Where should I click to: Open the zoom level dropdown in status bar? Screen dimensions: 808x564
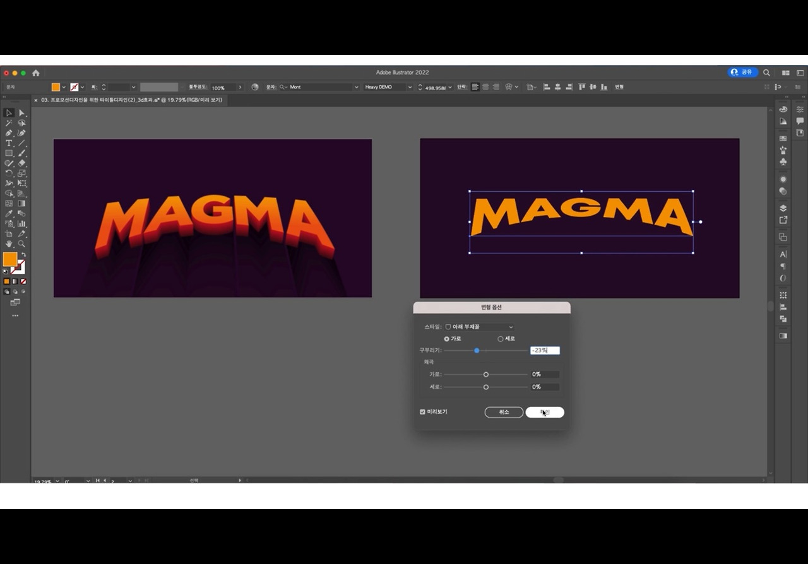click(x=57, y=481)
